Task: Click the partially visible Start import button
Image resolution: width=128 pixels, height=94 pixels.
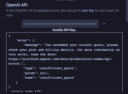Action: pyautogui.click(x=65, y=1)
